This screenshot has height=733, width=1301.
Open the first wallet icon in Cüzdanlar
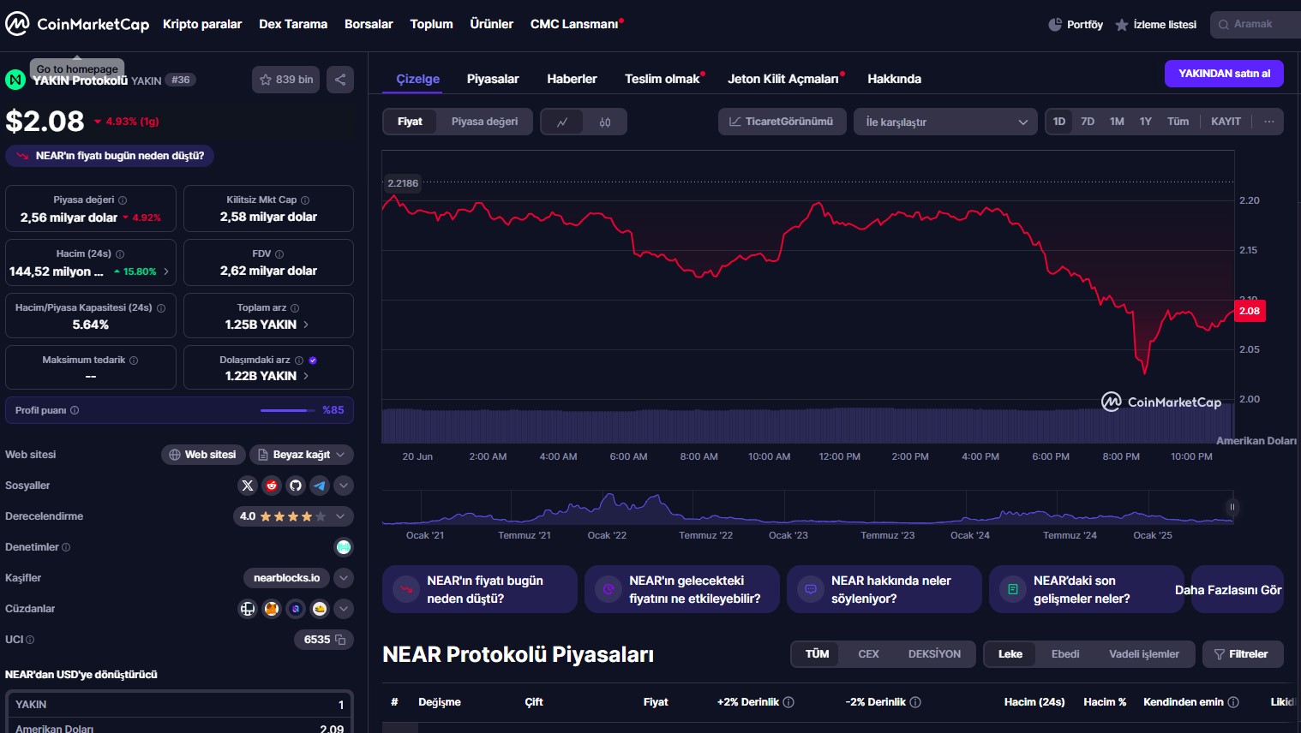(248, 609)
